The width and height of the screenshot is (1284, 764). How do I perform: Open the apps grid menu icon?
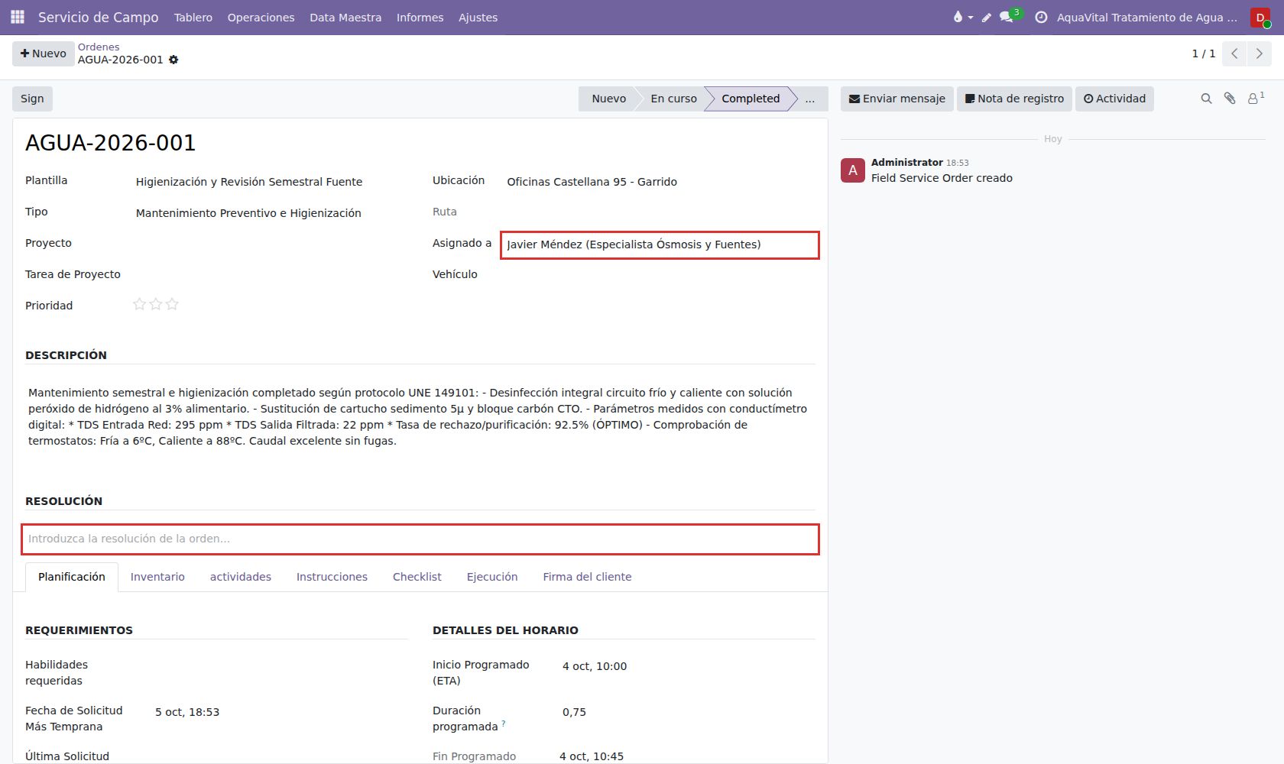[x=18, y=17]
